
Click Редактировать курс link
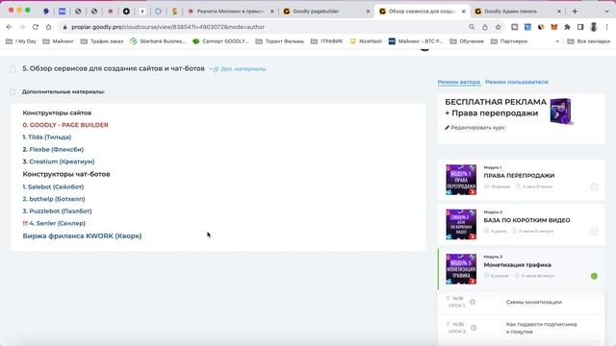point(477,128)
